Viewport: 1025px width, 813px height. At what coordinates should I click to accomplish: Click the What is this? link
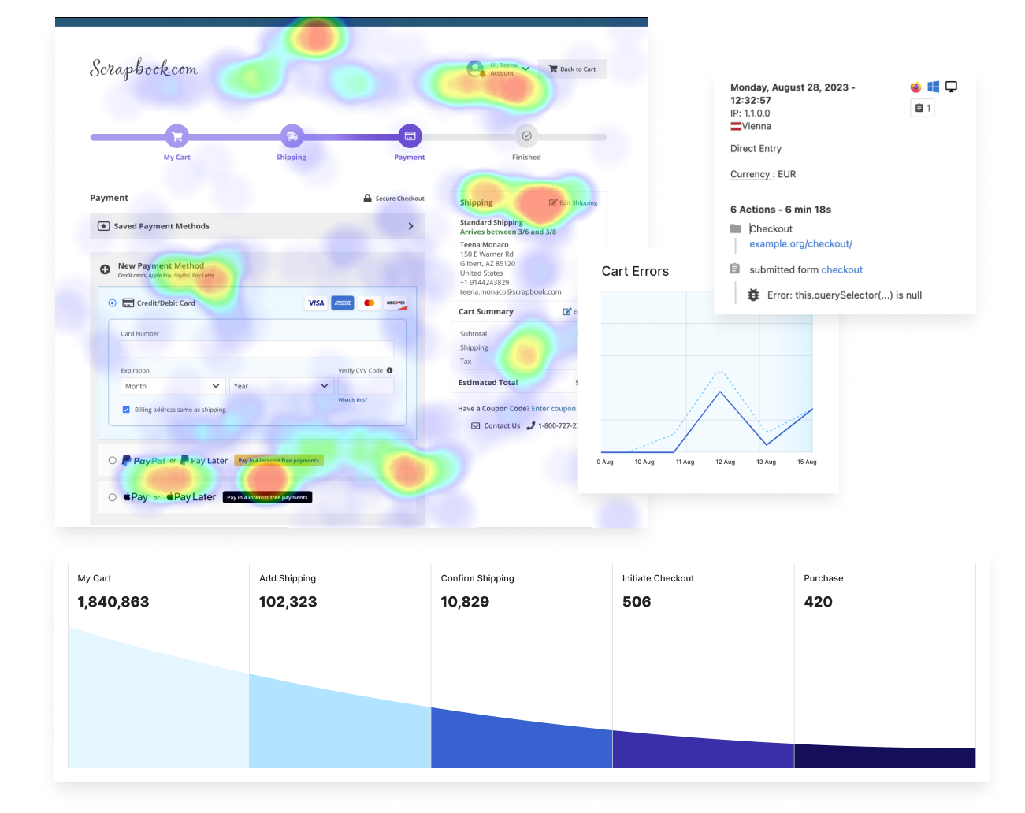click(x=353, y=400)
